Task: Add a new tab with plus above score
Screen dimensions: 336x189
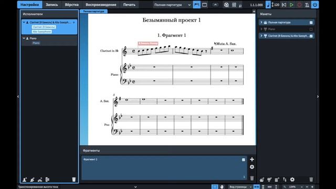Action: [254, 12]
